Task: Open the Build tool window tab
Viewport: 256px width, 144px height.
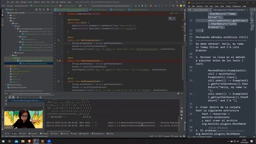Action: (x=74, y=134)
